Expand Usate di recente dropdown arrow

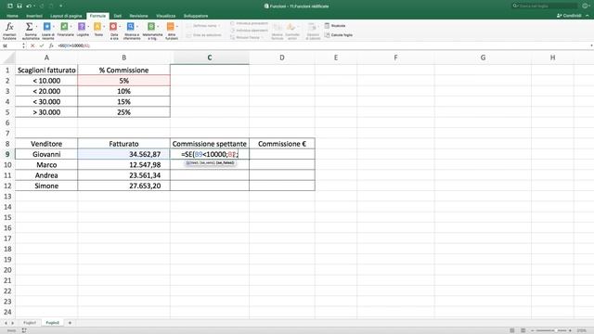tap(54, 27)
